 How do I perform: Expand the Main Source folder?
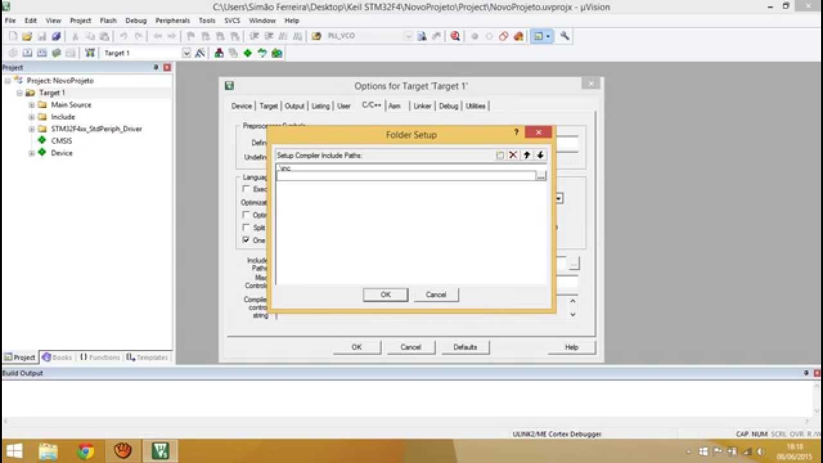32,105
